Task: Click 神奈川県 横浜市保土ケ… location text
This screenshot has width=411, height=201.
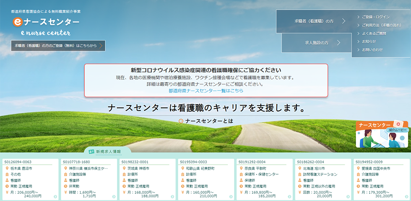Action: (x=88, y=168)
